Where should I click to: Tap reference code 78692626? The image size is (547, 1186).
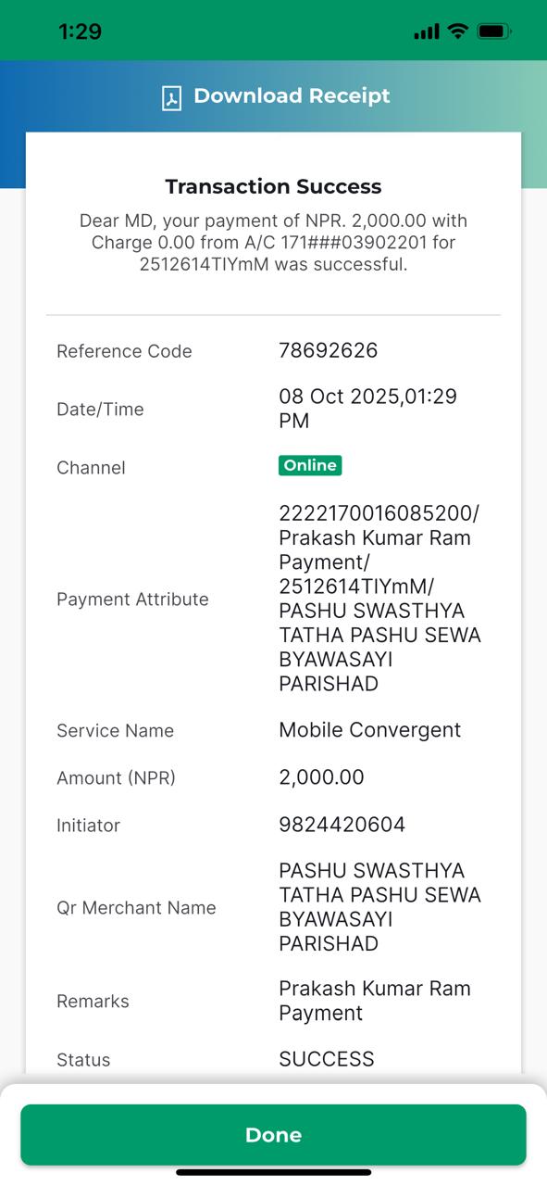(x=329, y=350)
